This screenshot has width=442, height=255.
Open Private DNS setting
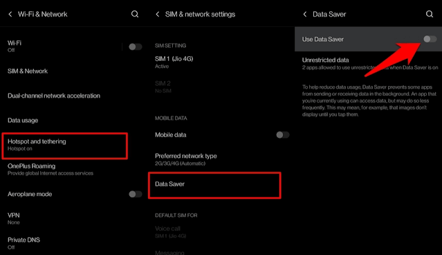coord(73,243)
